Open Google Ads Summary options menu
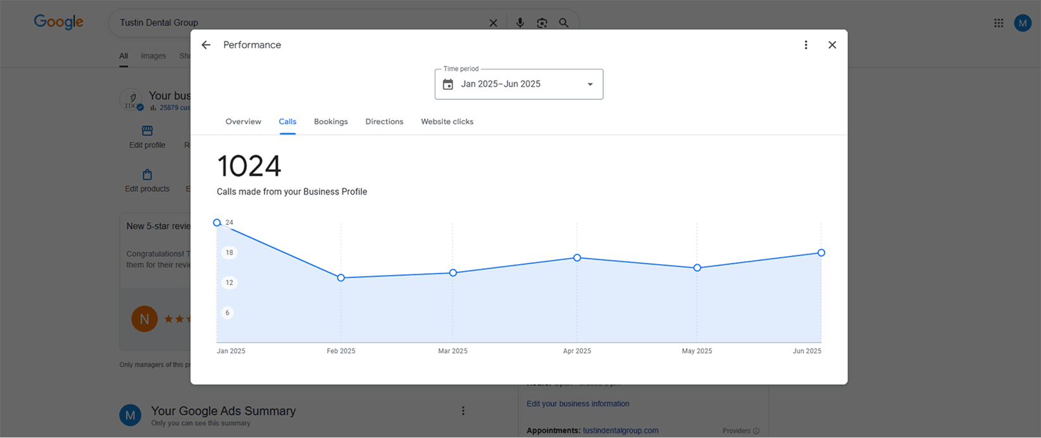The height and width of the screenshot is (438, 1041). (x=463, y=411)
